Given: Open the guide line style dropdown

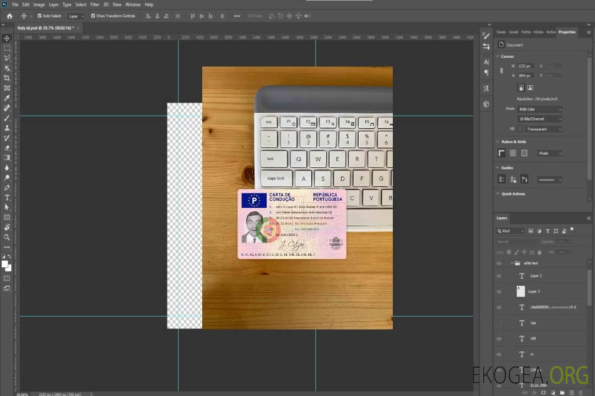Looking at the screenshot, I should (x=549, y=180).
